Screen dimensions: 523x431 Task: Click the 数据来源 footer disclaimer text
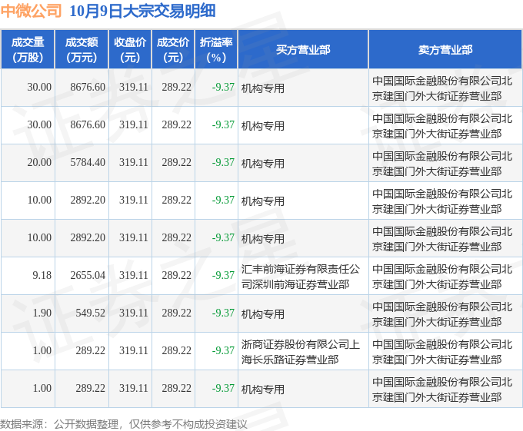click(x=124, y=424)
